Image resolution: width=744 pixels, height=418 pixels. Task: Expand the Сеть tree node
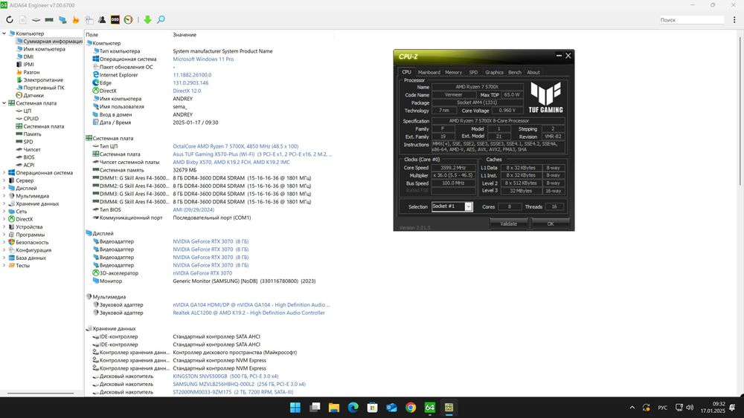4,212
